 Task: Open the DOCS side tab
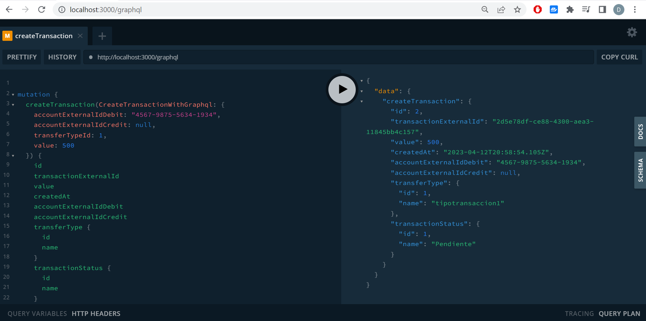point(640,132)
